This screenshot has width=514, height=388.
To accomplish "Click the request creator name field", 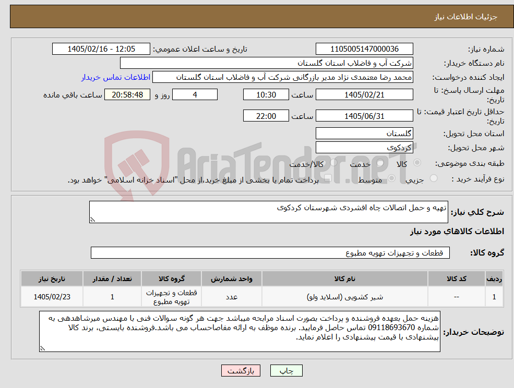I will point(282,77).
